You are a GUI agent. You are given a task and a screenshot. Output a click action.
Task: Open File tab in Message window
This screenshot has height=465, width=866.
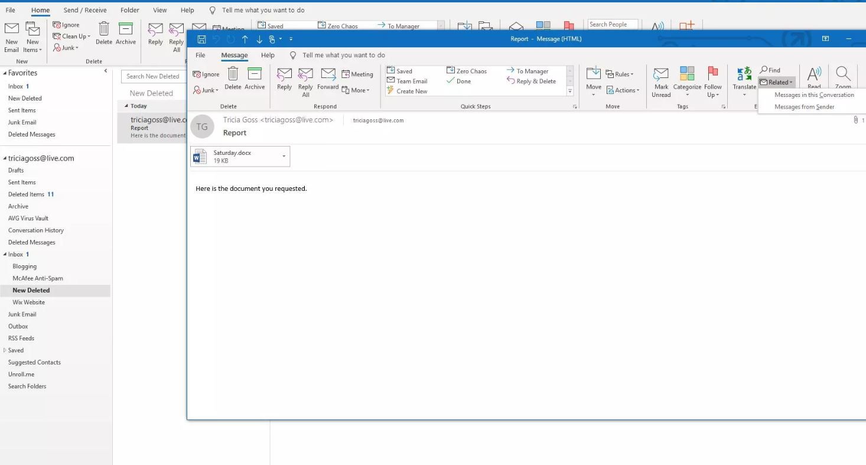[x=200, y=55]
